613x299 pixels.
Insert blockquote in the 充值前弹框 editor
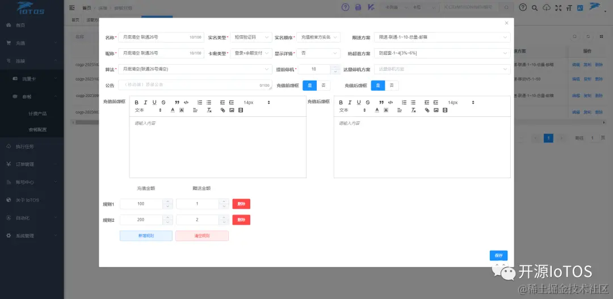click(177, 102)
